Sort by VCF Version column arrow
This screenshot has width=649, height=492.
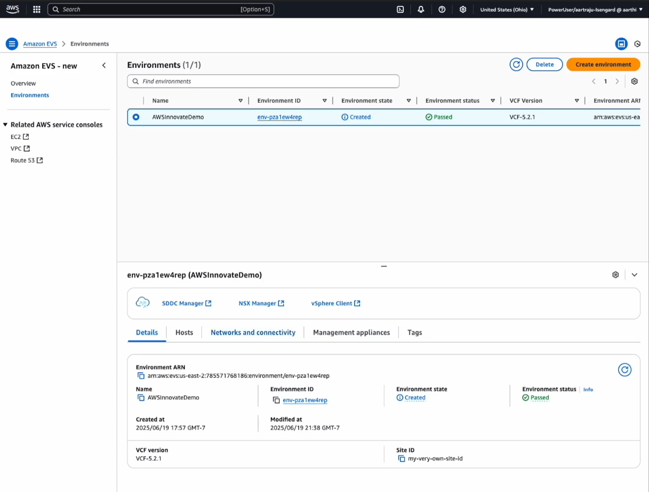click(577, 101)
